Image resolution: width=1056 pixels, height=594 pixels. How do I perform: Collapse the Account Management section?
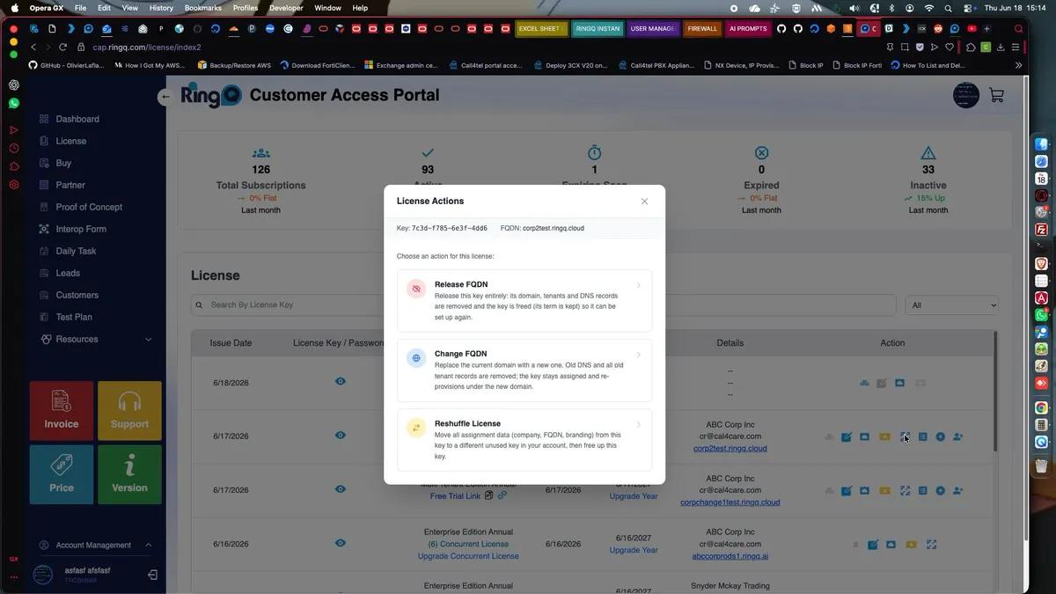(x=95, y=545)
